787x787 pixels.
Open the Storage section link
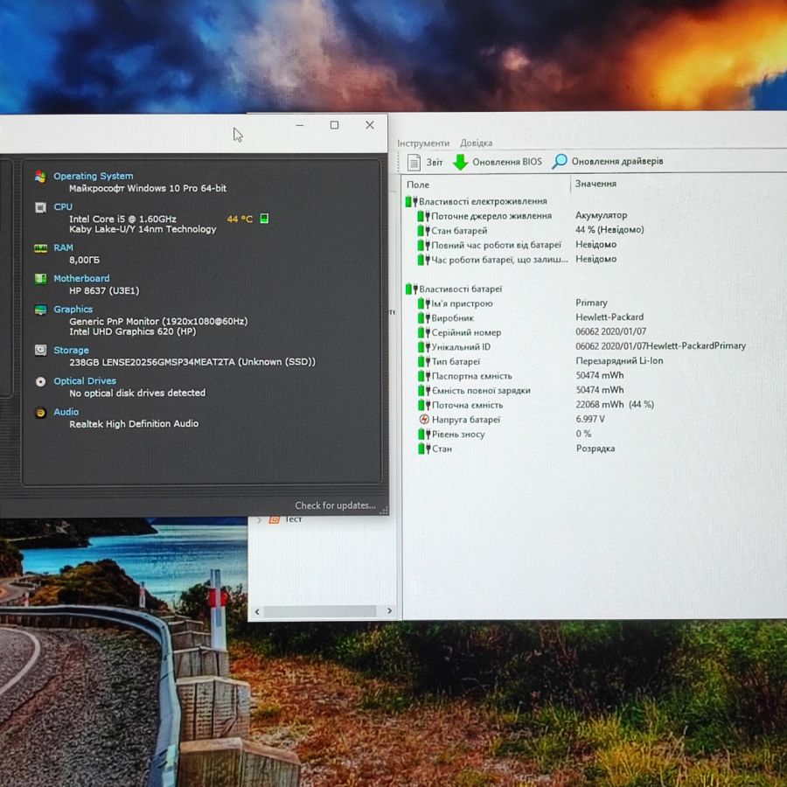[71, 350]
